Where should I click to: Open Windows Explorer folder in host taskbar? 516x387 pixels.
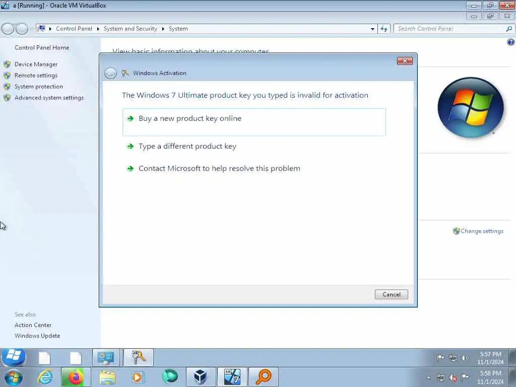point(107,377)
